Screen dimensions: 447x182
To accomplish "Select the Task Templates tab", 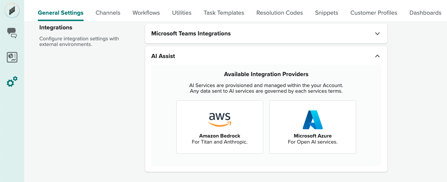I will 224,13.
